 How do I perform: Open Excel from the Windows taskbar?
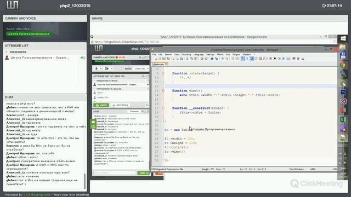click(x=343, y=119)
